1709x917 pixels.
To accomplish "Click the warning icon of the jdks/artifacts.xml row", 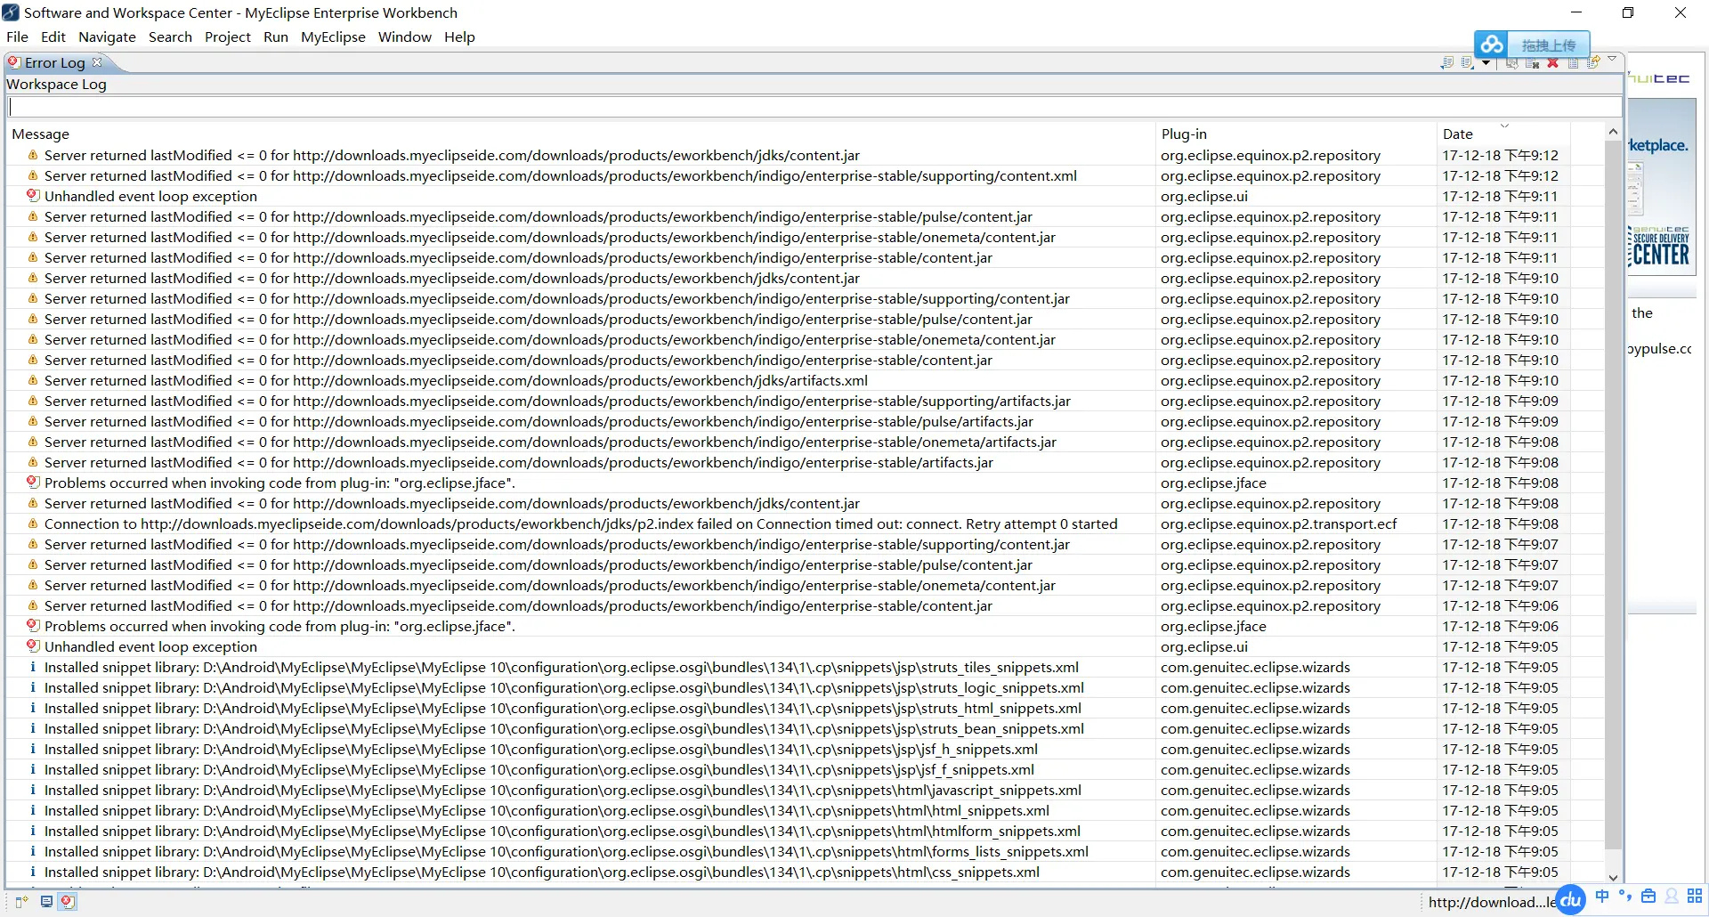I will [x=33, y=380].
